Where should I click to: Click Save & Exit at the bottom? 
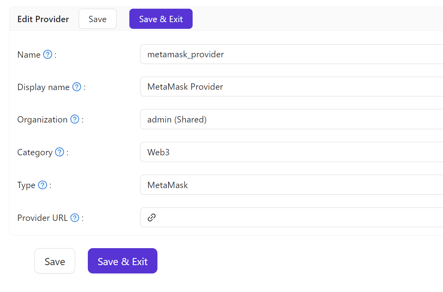point(122,261)
